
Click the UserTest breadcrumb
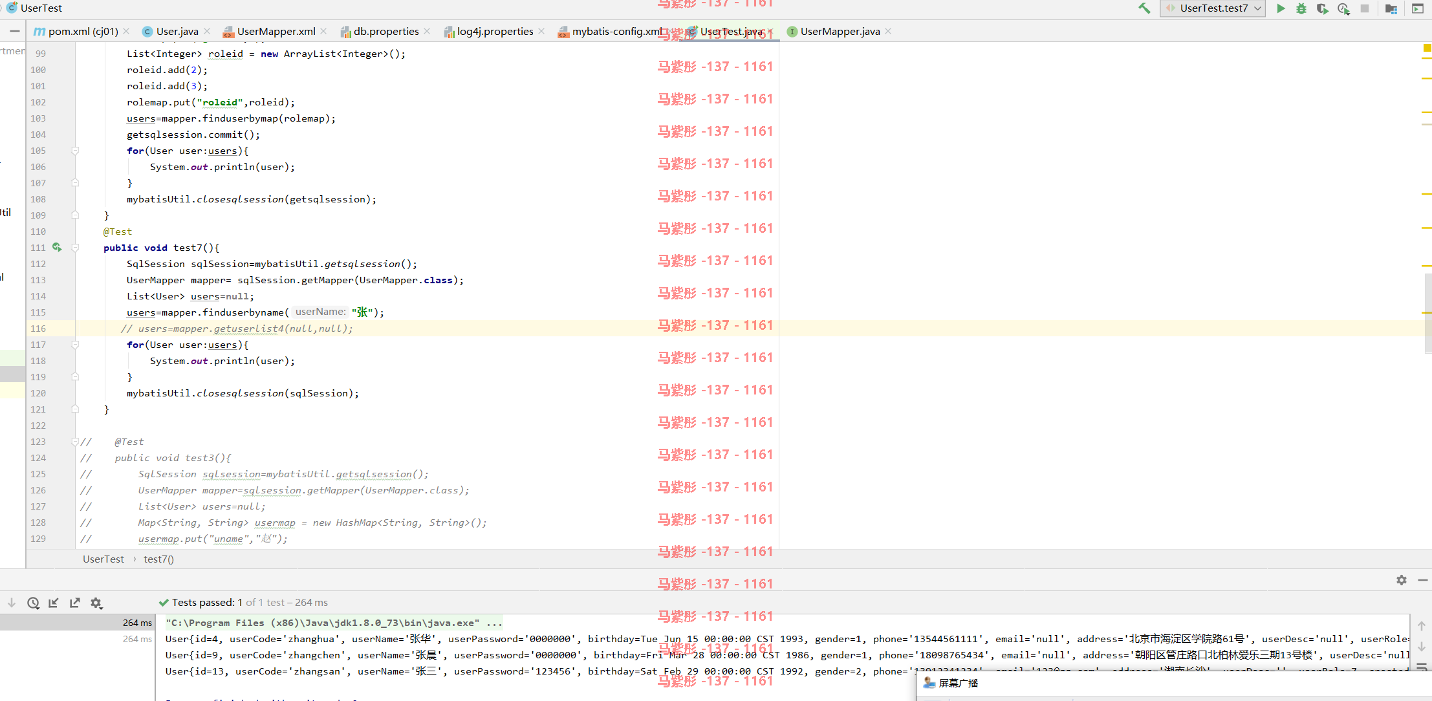click(x=103, y=559)
